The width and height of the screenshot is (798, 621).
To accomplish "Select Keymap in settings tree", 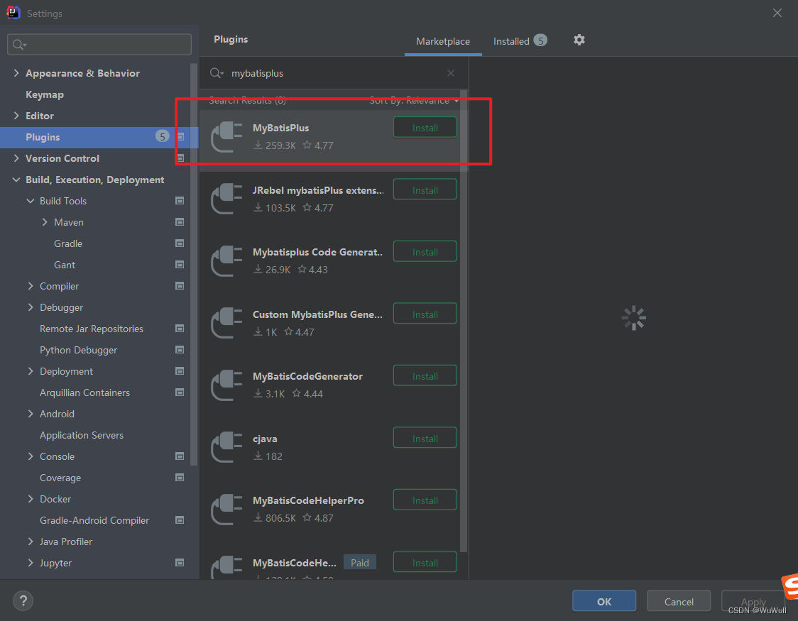I will point(45,94).
